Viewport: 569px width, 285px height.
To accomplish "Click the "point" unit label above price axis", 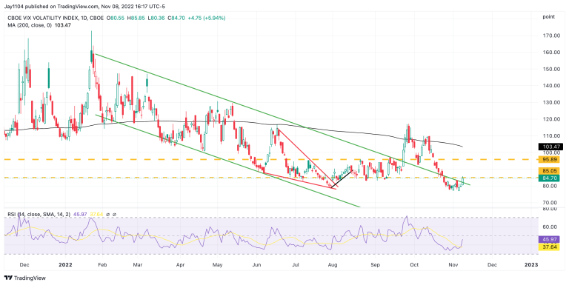I will point(548,17).
